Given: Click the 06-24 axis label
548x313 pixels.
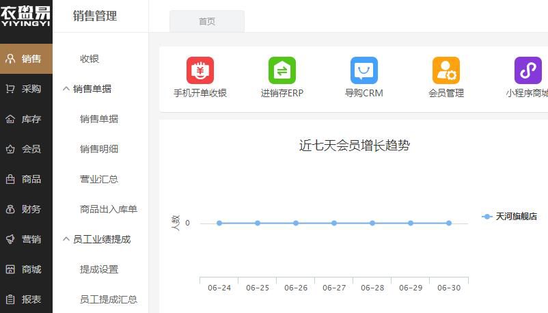Looking at the screenshot, I should (219, 288).
